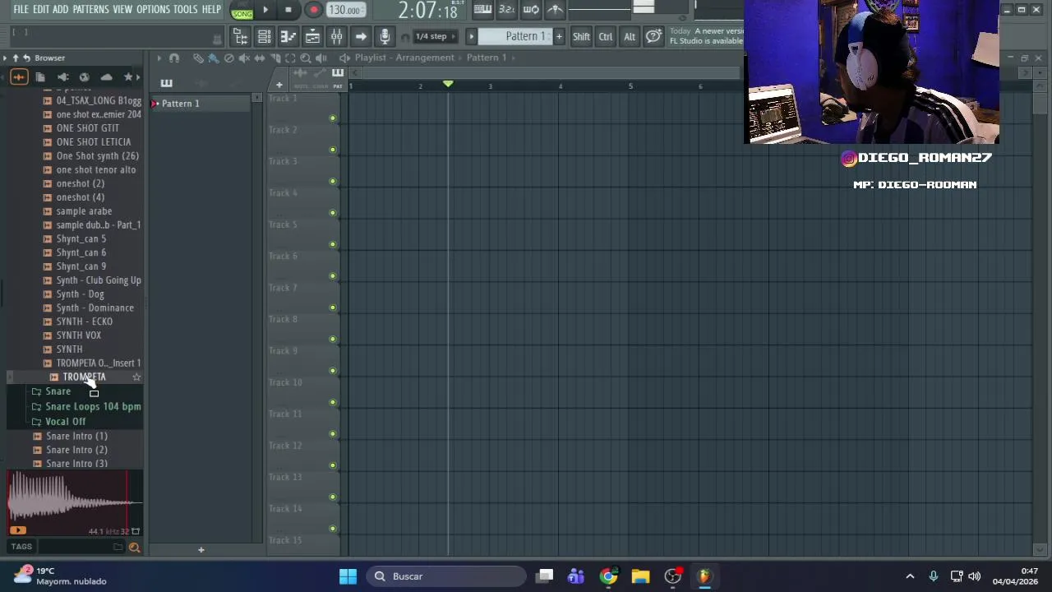The height and width of the screenshot is (592, 1052).
Task: Open the Pattern 1 selector dropdown
Action: [x=515, y=36]
